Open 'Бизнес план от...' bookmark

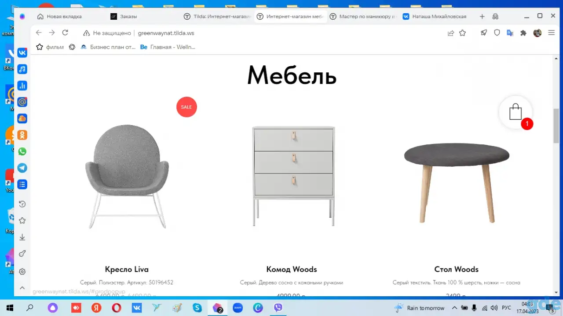tap(108, 47)
